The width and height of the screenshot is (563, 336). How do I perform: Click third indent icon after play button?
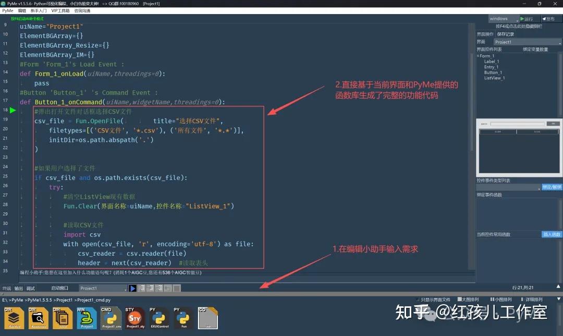point(159,288)
